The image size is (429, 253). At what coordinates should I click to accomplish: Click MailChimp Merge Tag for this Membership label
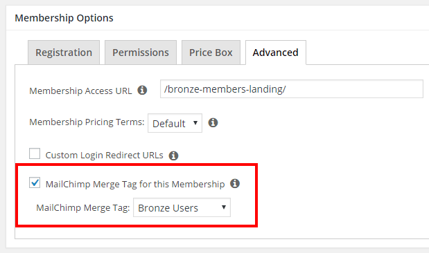pyautogui.click(x=135, y=185)
